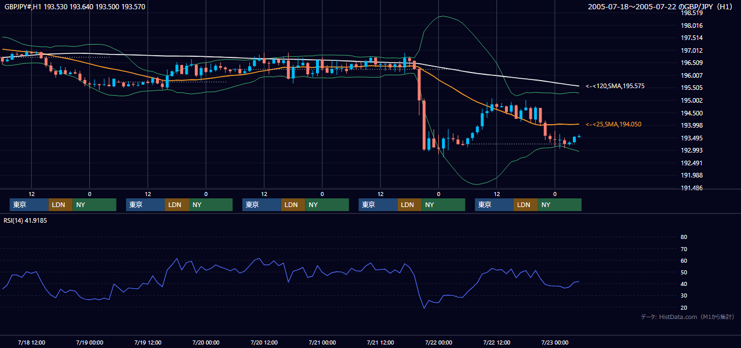Viewport: 741px width, 348px height.
Task: Click price axis value 195.505
Action: tap(692, 88)
